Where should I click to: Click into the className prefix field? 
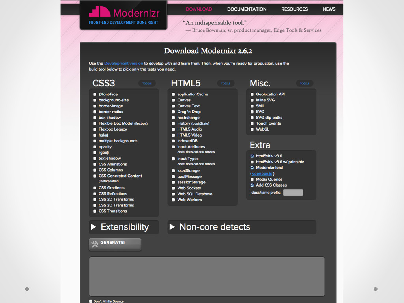click(293, 193)
